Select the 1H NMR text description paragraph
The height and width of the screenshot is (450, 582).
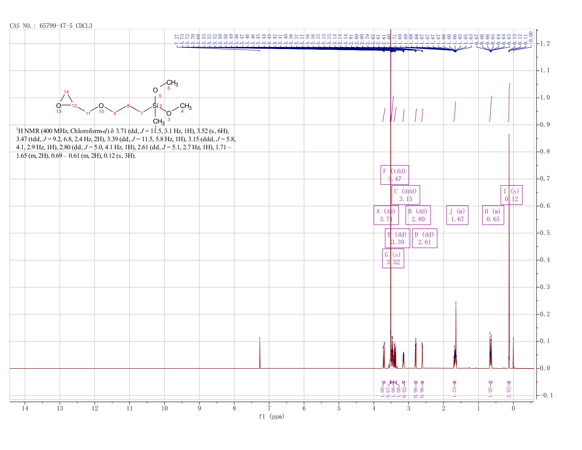[126, 143]
